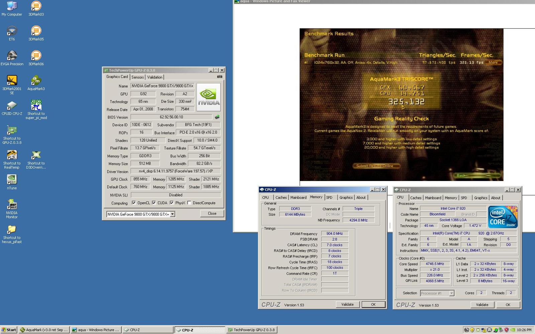Open nTune desktop icon

(12, 182)
